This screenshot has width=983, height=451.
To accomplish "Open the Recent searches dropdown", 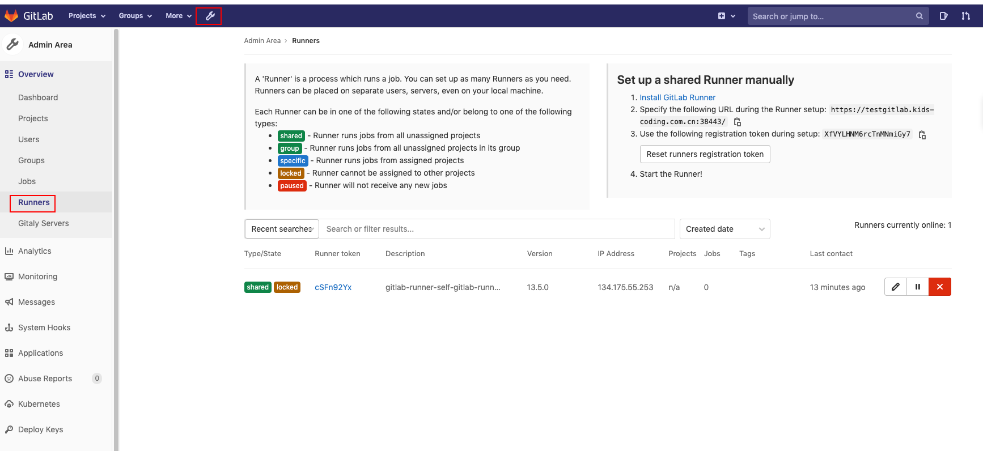I will pyautogui.click(x=282, y=229).
